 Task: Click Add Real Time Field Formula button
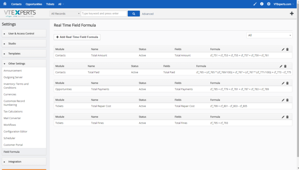(77, 37)
